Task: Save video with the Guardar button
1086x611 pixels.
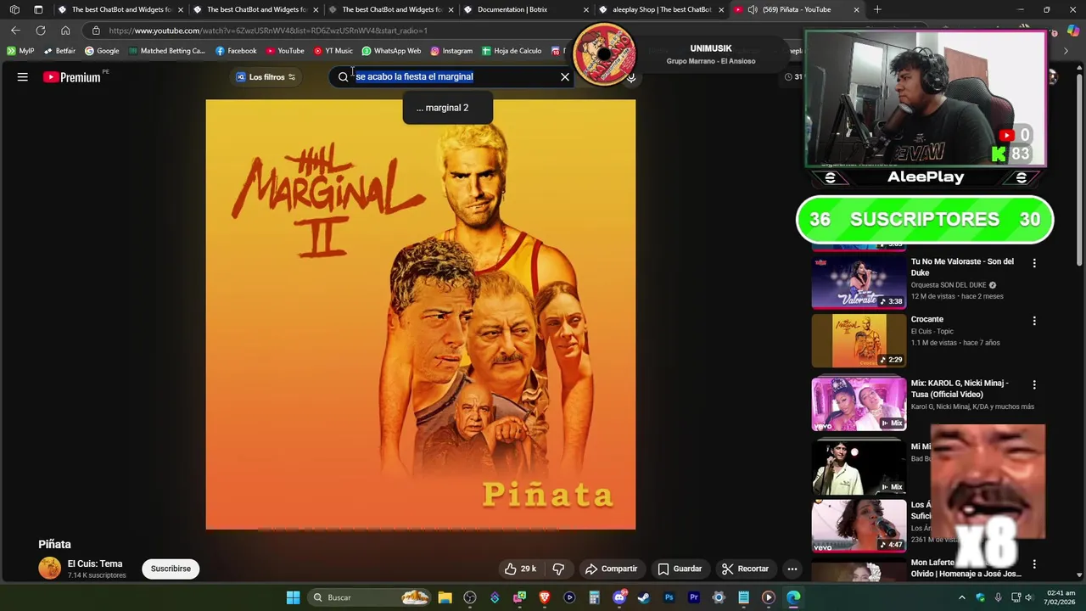Action: pos(680,569)
